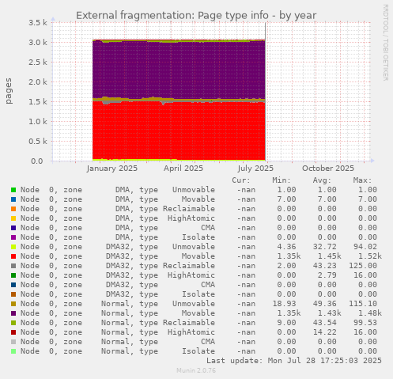Viewport: 393px width, 379px height.
Task: Click the DMA32 Unmovable lime legend swatch
Action: [x=13, y=247]
